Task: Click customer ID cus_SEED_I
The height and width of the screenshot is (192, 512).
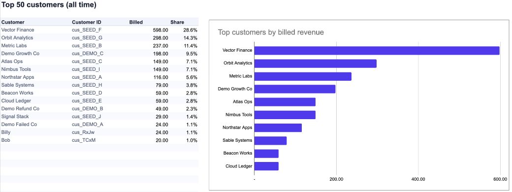Action: click(x=86, y=69)
